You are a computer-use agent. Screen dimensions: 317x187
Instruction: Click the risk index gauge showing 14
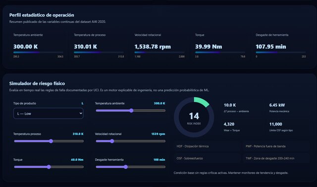194,117
